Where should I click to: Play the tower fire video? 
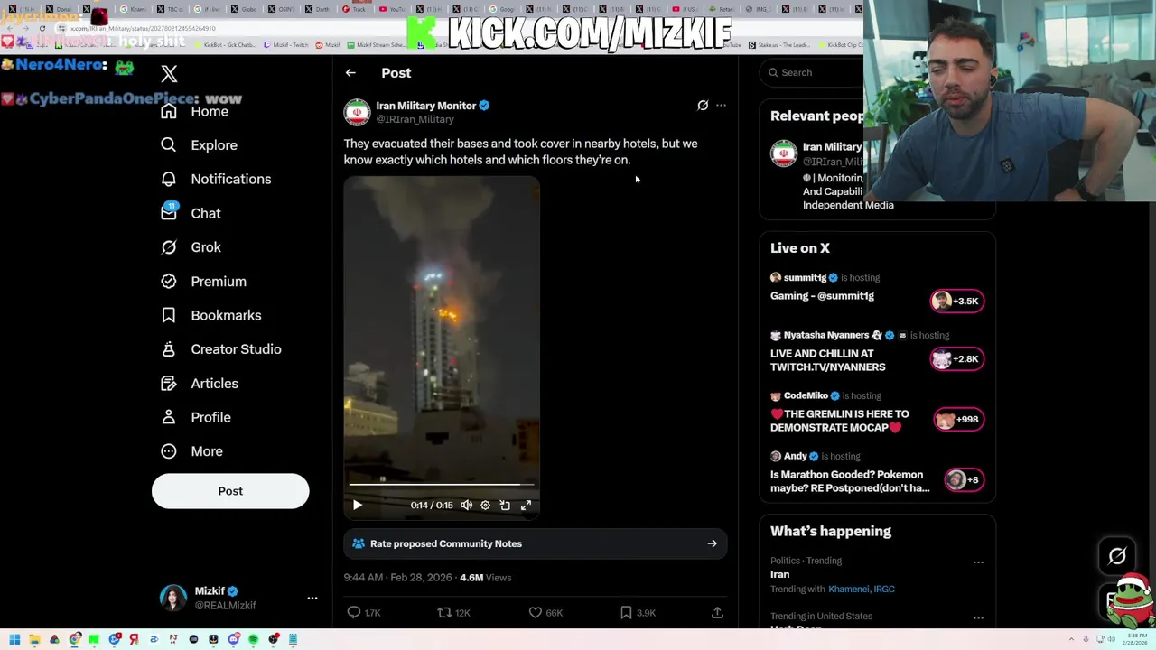(x=358, y=506)
